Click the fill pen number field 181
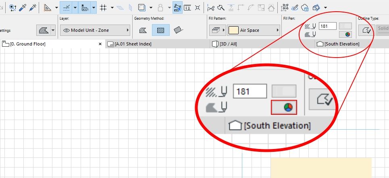 click(x=327, y=26)
